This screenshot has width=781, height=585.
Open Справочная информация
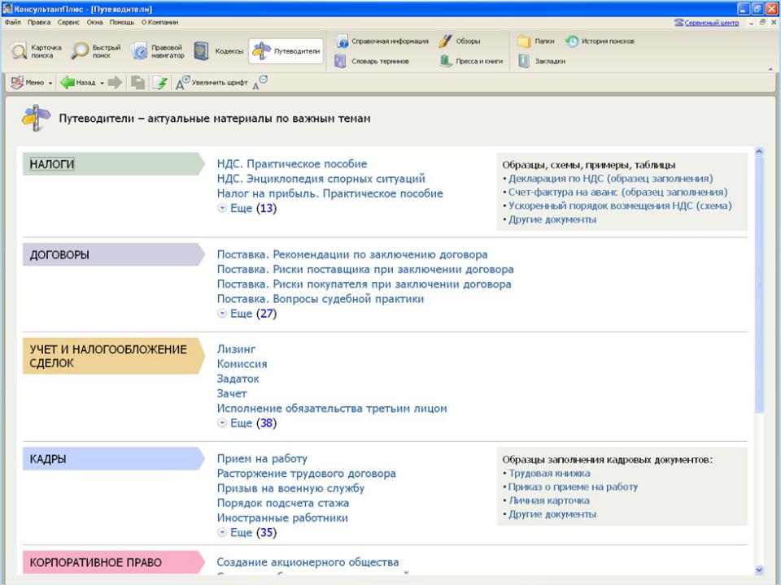click(x=382, y=41)
